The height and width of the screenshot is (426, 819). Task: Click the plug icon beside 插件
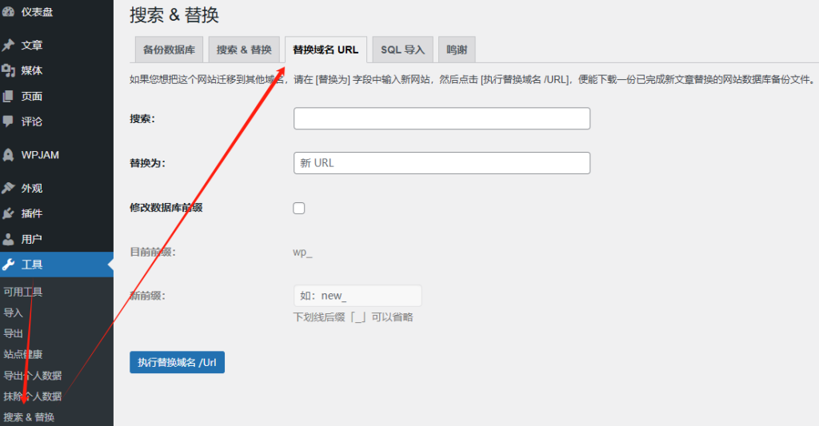coord(8,213)
